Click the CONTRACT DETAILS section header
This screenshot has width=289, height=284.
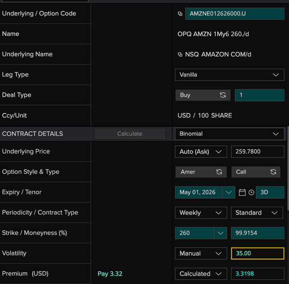[x=33, y=134]
